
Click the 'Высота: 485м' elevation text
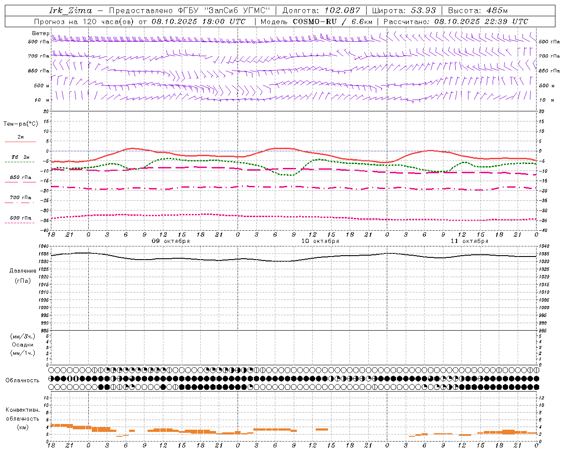point(478,11)
